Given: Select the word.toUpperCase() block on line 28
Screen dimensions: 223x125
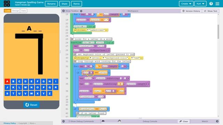Looking at the screenshot, I should 97,50.
